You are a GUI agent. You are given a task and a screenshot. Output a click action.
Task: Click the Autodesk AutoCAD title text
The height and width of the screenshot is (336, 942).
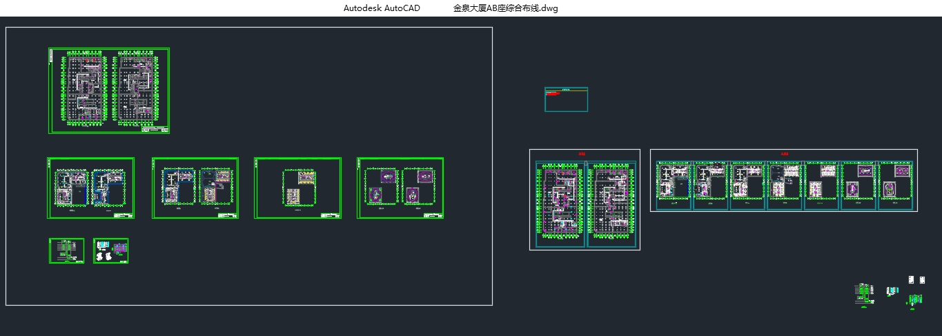click(x=382, y=8)
